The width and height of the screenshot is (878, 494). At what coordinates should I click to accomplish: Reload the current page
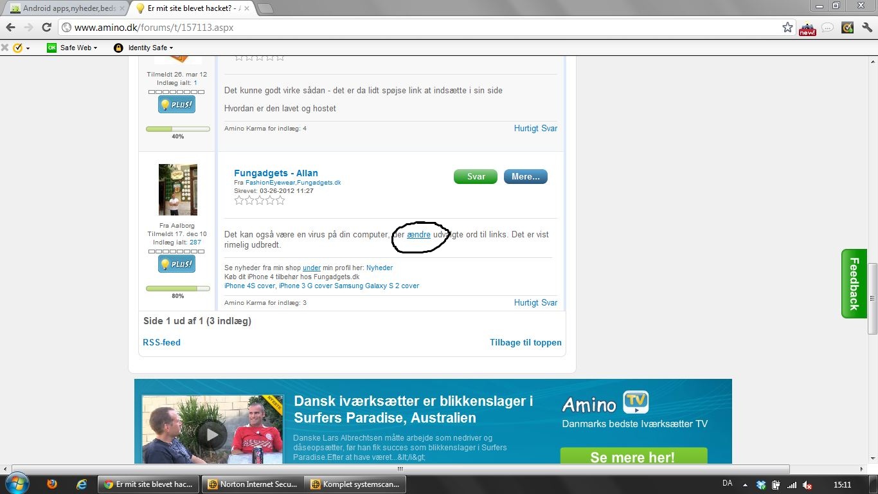(x=46, y=28)
